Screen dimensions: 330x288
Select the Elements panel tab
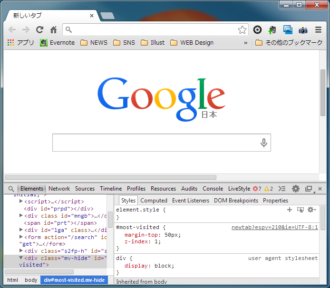(32, 189)
